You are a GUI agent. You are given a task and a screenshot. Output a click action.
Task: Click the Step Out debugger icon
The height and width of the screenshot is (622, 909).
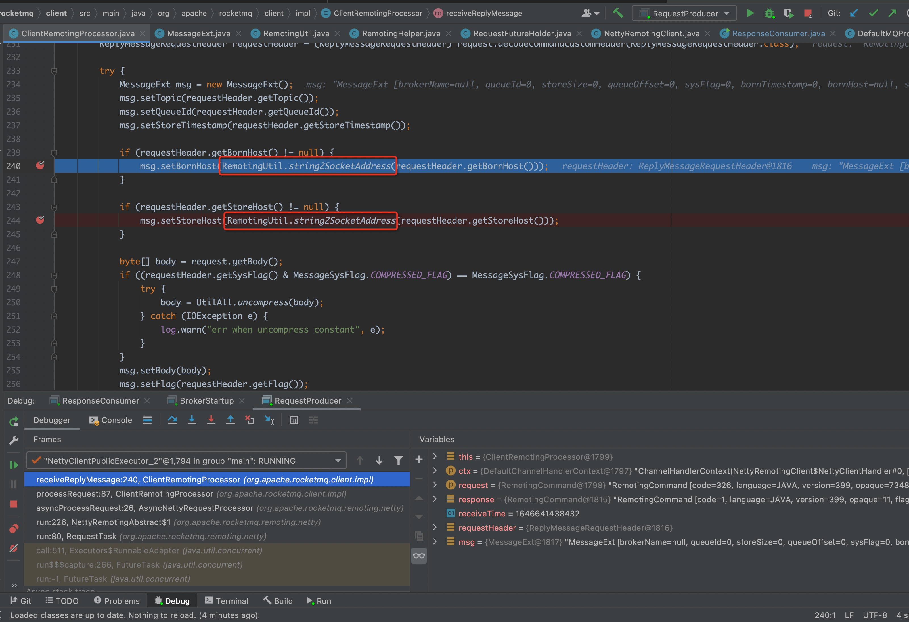[231, 420]
